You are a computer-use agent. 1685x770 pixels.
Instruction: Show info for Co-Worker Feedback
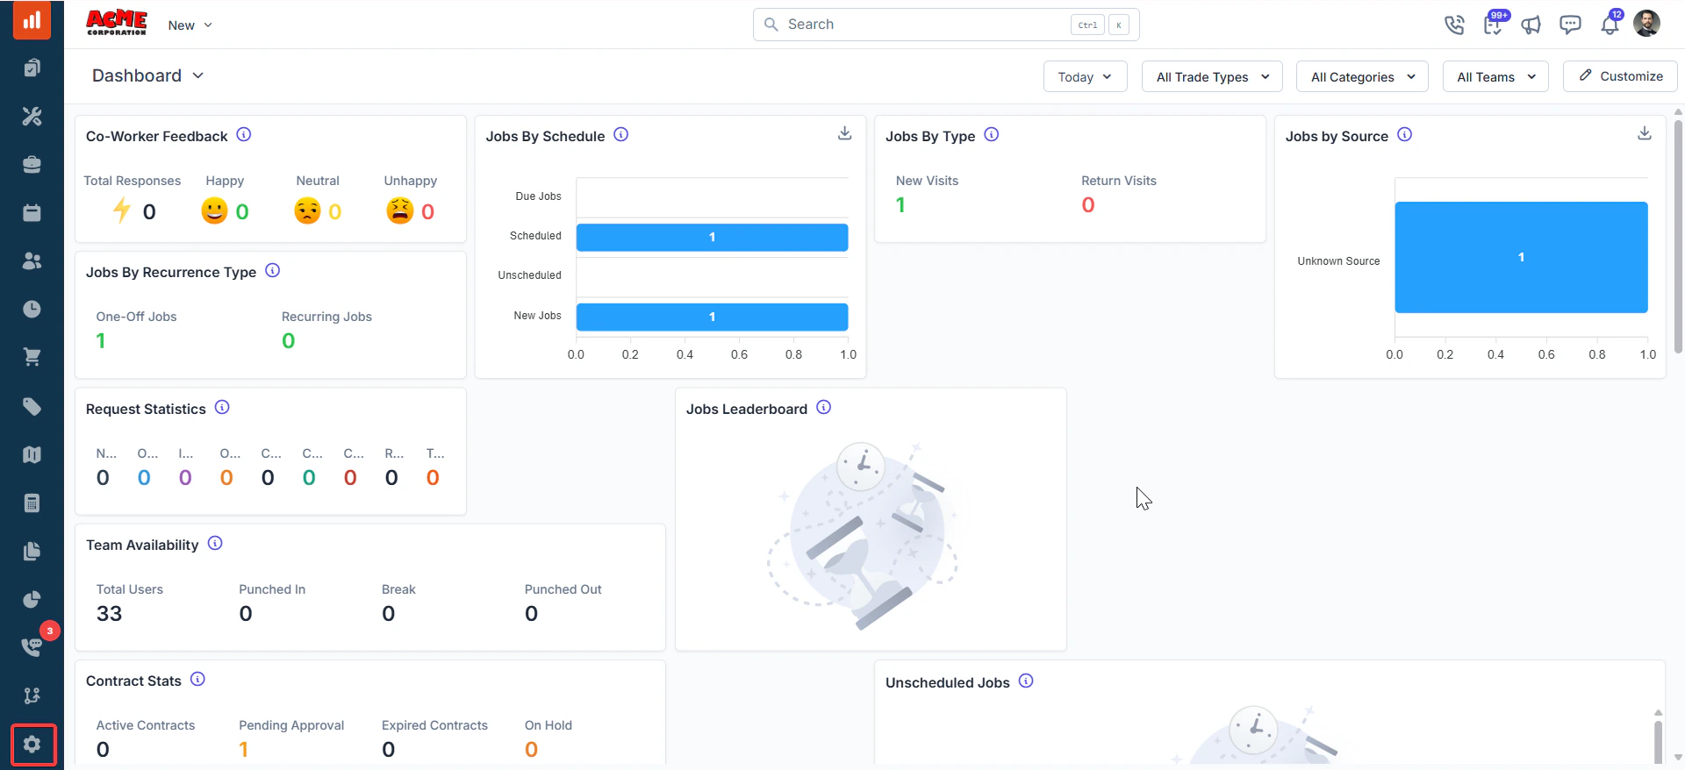pos(244,134)
